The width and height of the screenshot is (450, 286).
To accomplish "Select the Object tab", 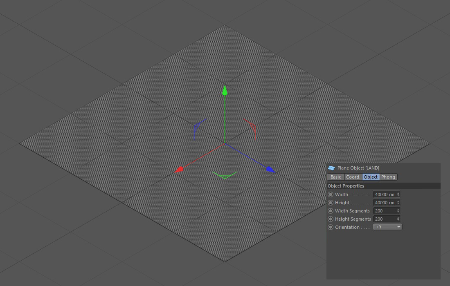I will (x=371, y=177).
